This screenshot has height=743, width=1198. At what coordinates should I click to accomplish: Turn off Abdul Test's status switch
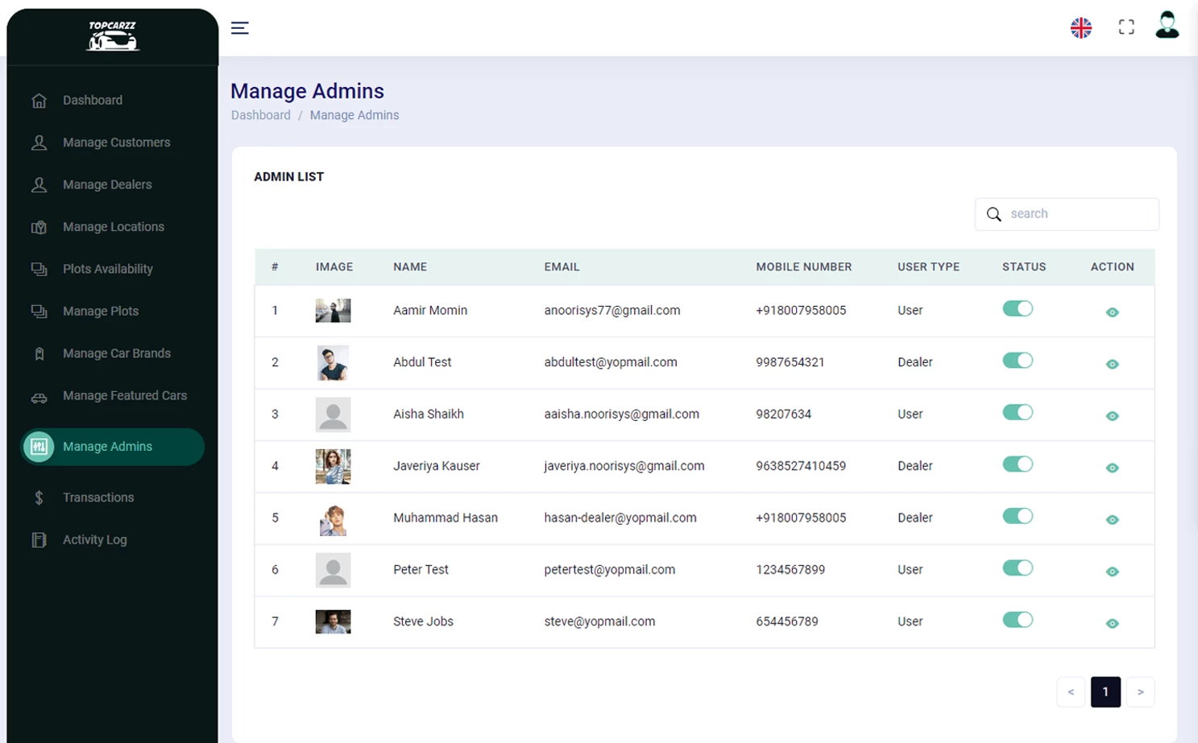click(x=1018, y=360)
